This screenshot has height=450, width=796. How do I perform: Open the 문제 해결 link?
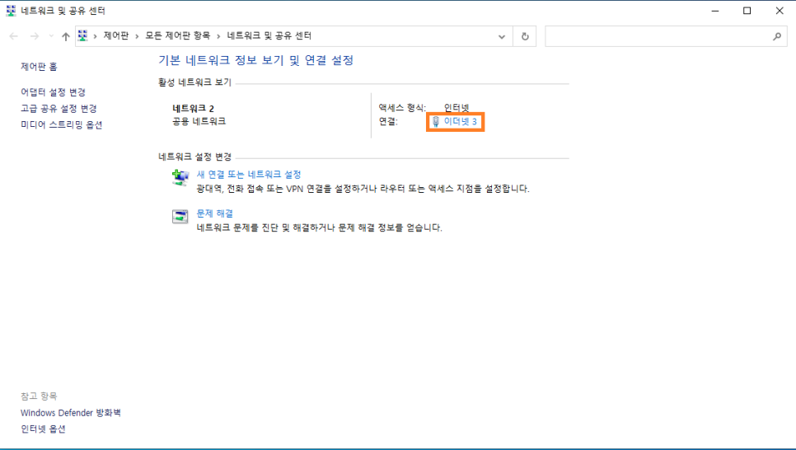click(215, 213)
